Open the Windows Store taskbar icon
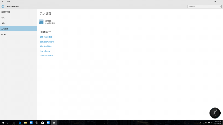Image resolution: width=223 pixels, height=125 pixels. (42, 123)
